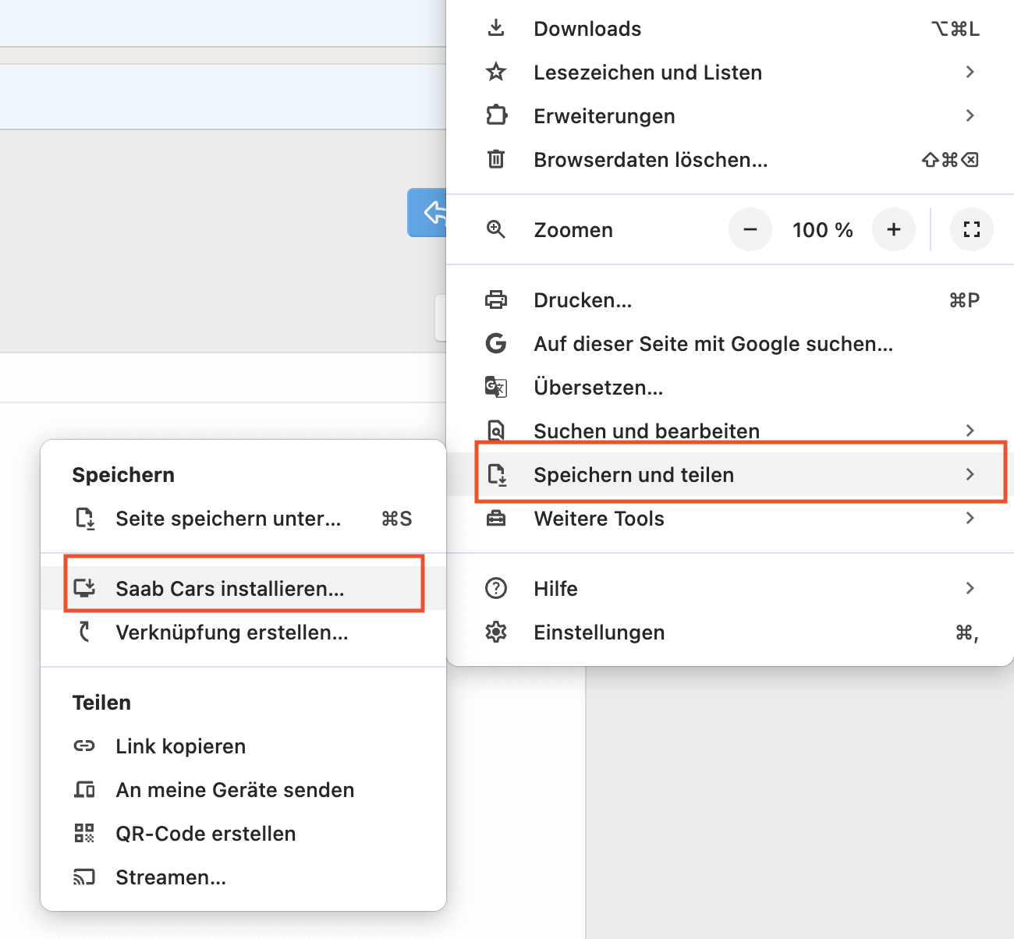The width and height of the screenshot is (1014, 939).
Task: Select QR-Code erstellen entry
Action: [243, 833]
